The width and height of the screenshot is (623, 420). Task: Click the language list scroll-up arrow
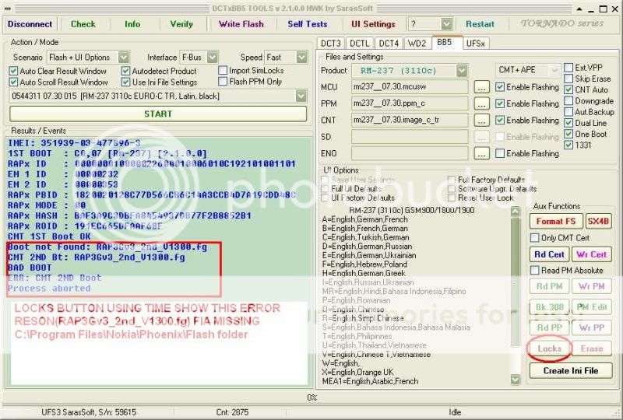[x=515, y=212]
